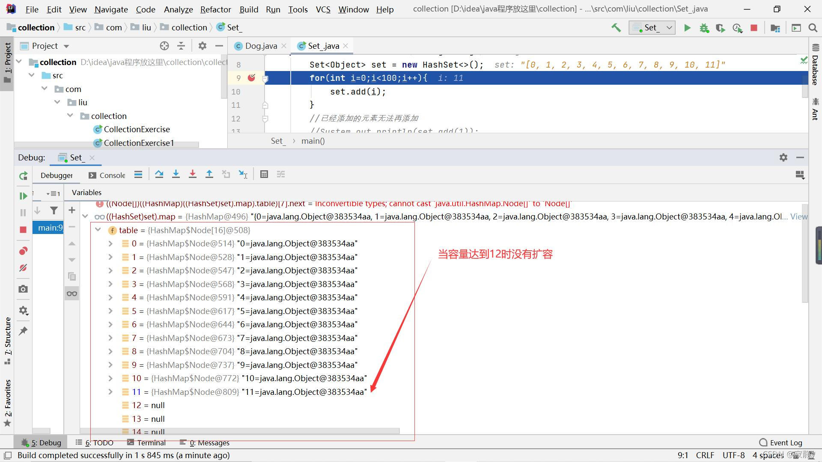Open the Project view dropdown arrow
The height and width of the screenshot is (462, 822).
click(66, 46)
